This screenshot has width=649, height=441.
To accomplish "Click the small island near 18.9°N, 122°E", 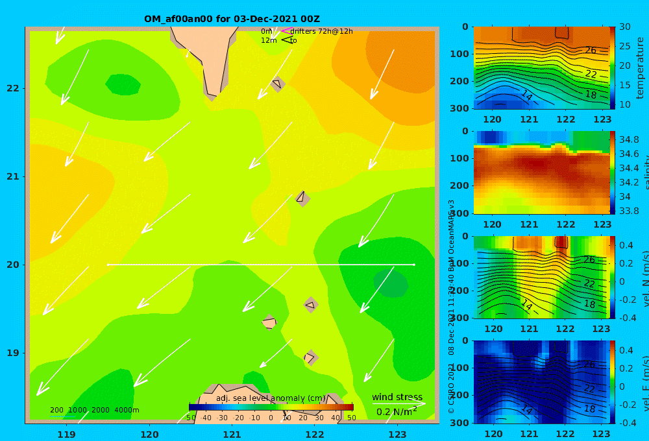I will click(310, 357).
